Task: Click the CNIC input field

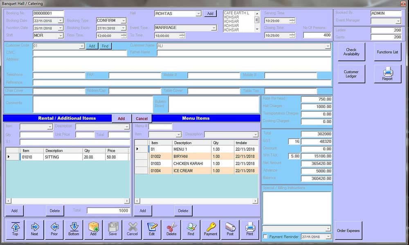Action: 80,53
